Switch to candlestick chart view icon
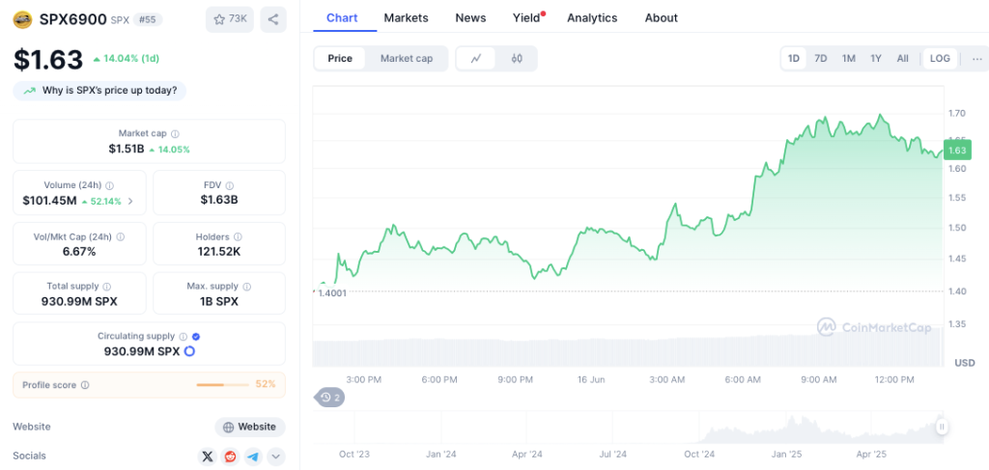This screenshot has width=989, height=470. click(517, 59)
